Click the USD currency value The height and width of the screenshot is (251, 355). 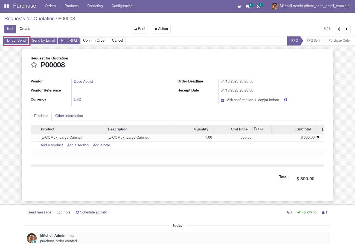78,100
